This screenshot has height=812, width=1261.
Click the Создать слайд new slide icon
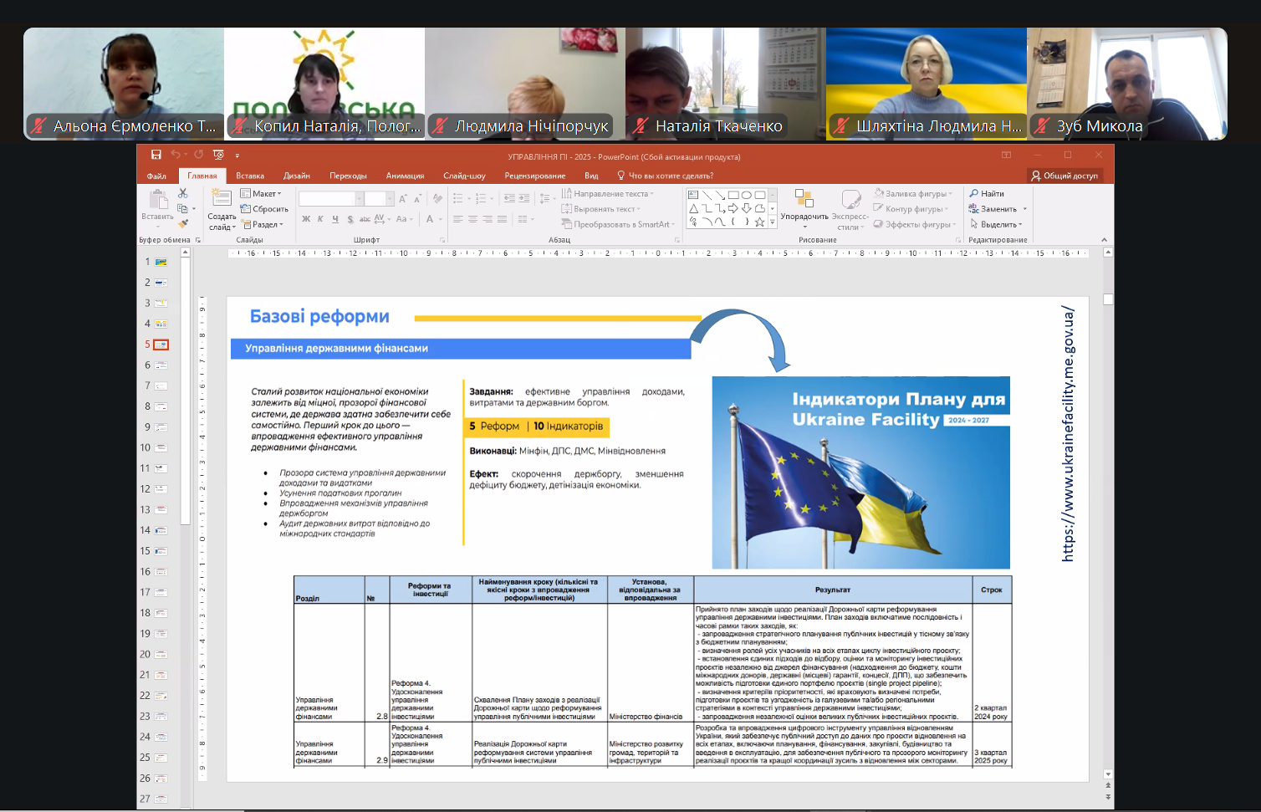click(x=222, y=198)
